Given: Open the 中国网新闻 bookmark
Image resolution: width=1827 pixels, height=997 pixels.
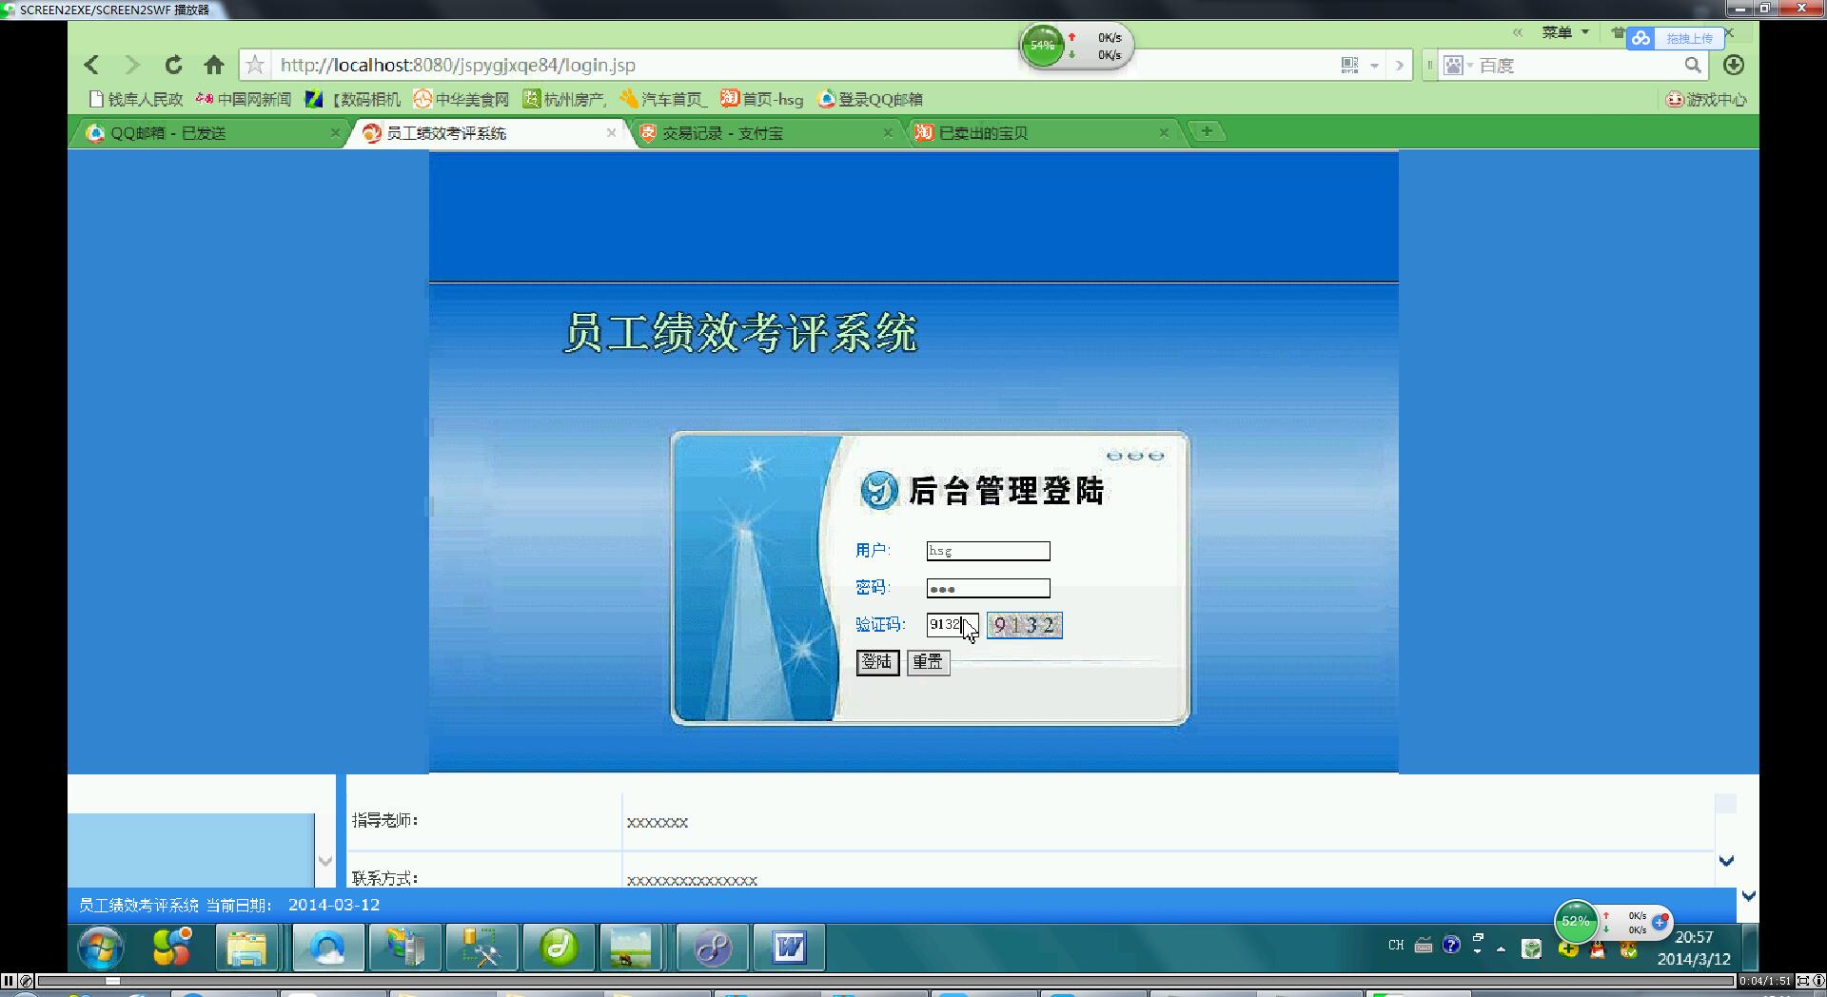Looking at the screenshot, I should tap(244, 99).
